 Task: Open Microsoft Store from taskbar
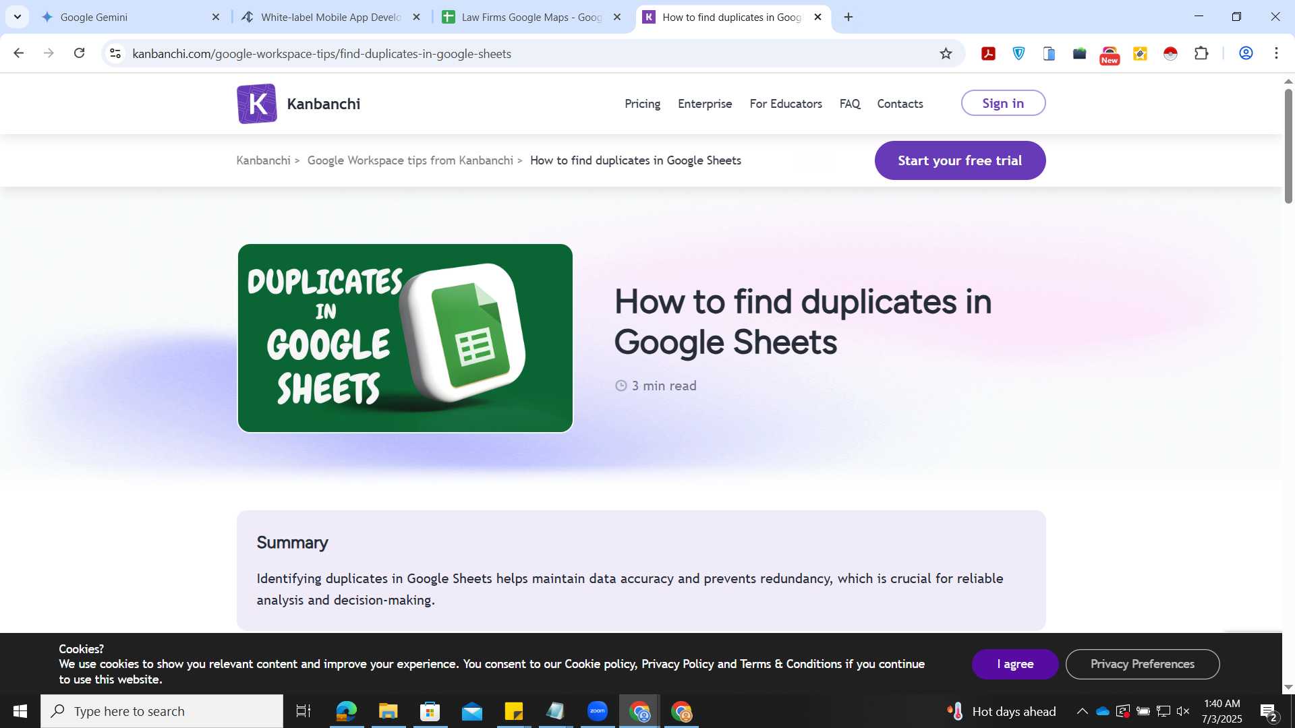pyautogui.click(x=430, y=711)
